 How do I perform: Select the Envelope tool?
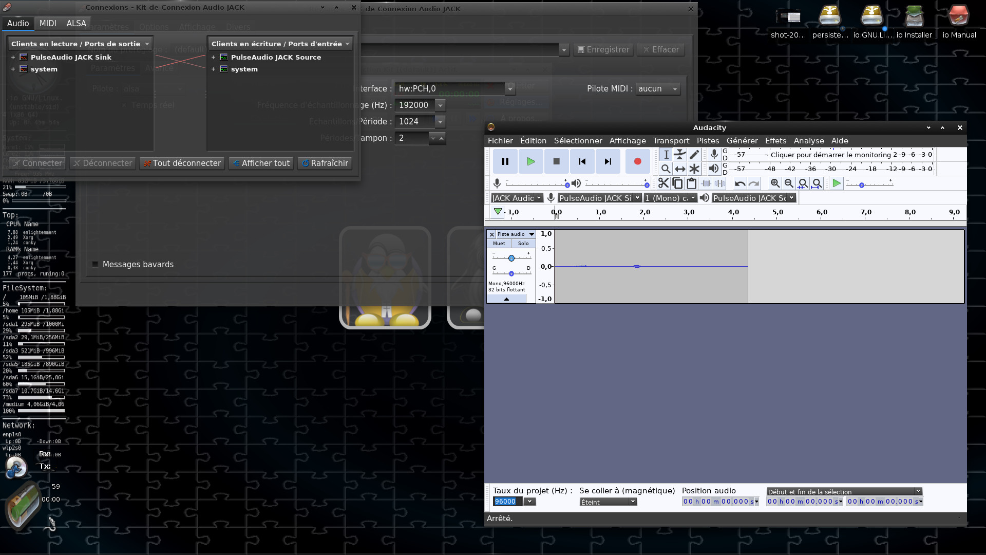[x=680, y=154]
